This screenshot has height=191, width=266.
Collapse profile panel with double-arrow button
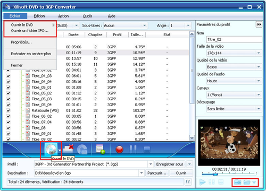[259, 24]
